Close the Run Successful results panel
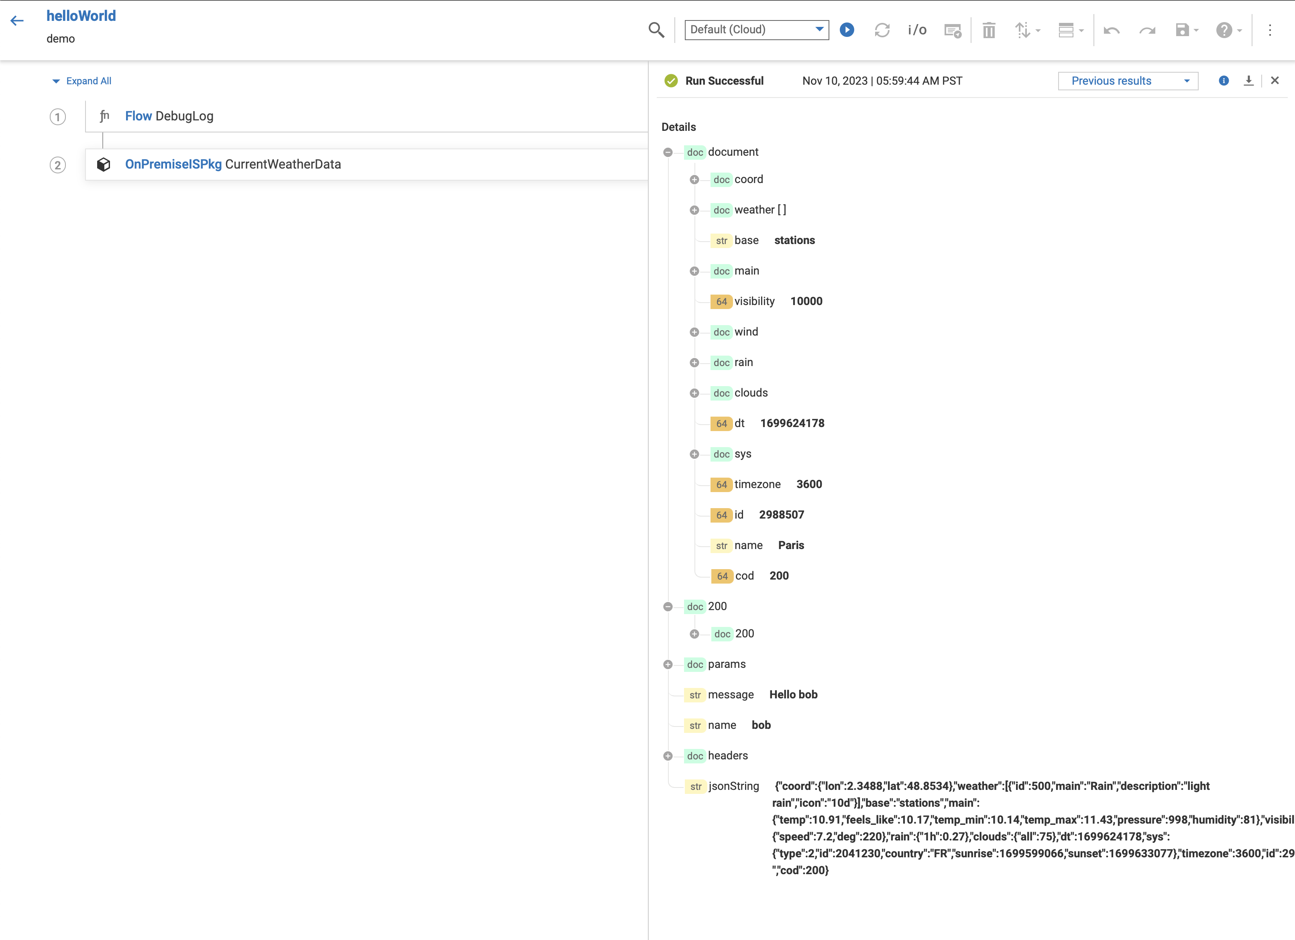Image resolution: width=1295 pixels, height=940 pixels. 1275,80
